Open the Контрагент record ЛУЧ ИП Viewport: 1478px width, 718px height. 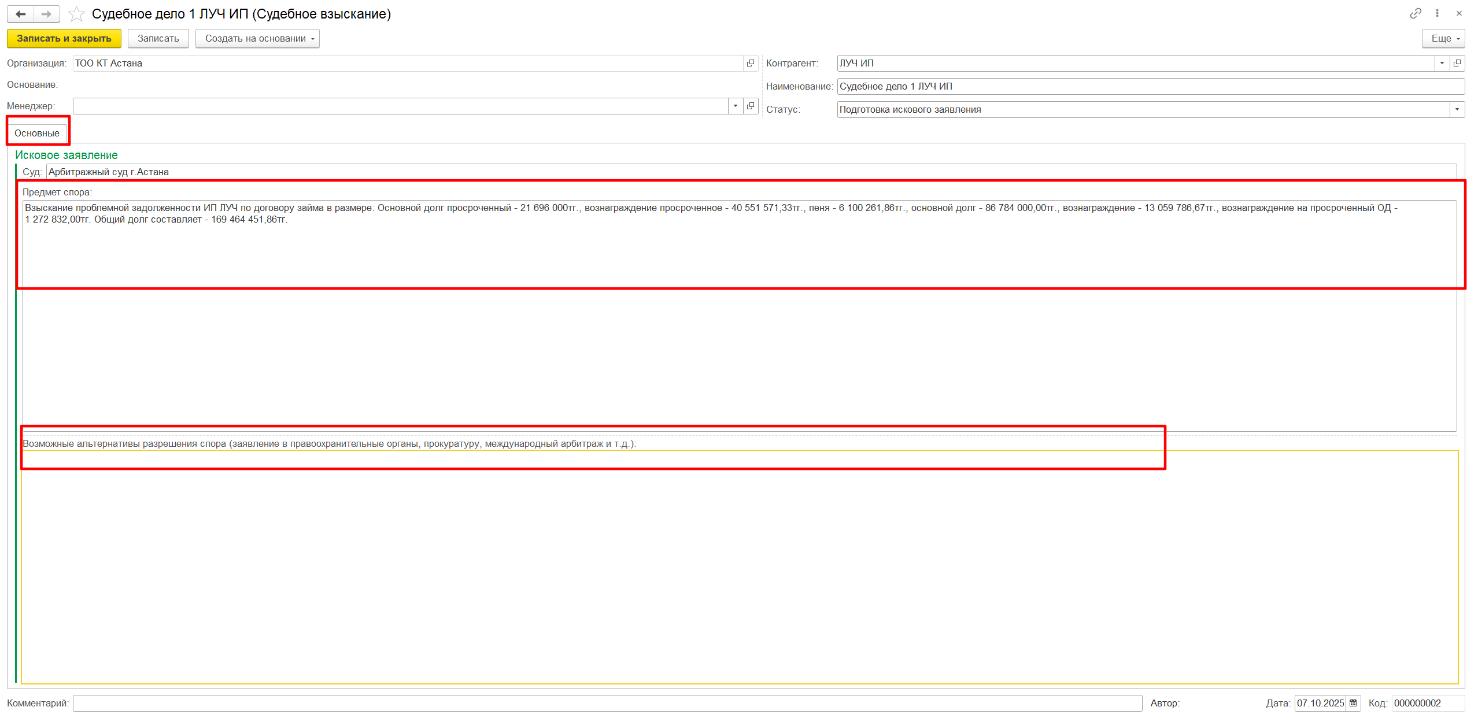[1457, 63]
